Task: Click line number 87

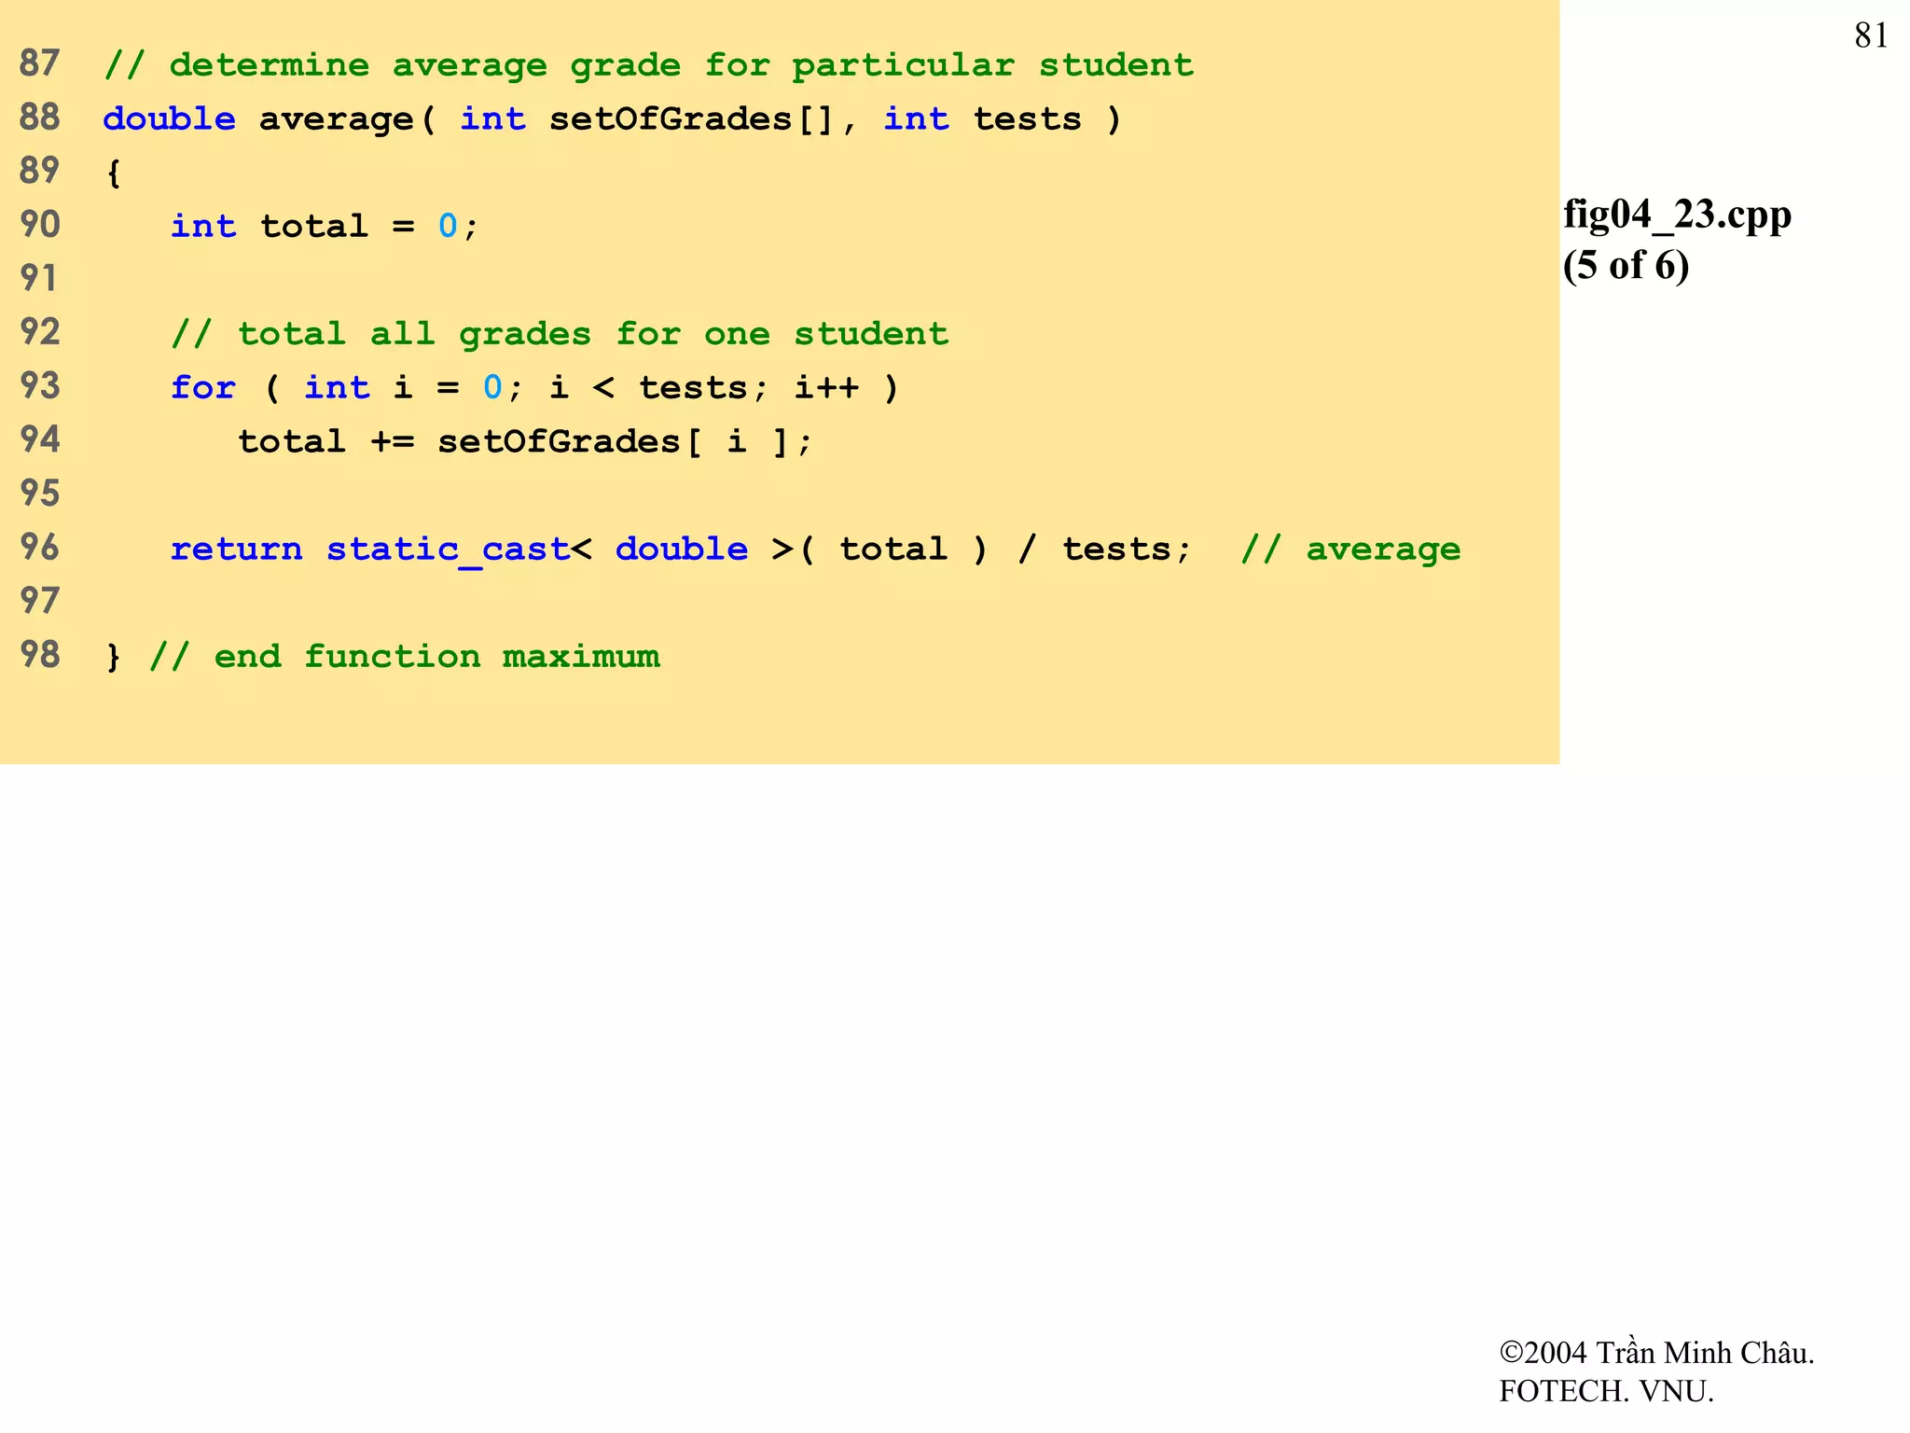Action: point(39,63)
